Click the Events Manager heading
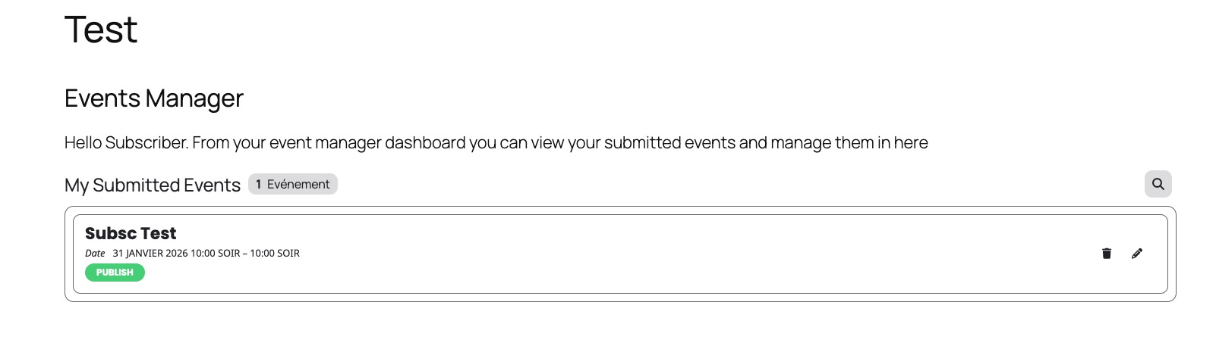 153,98
